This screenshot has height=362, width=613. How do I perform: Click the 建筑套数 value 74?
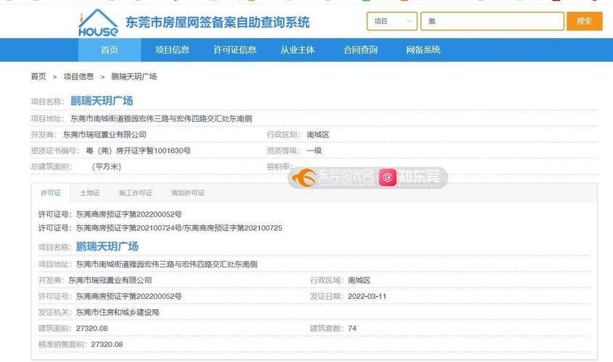click(352, 329)
